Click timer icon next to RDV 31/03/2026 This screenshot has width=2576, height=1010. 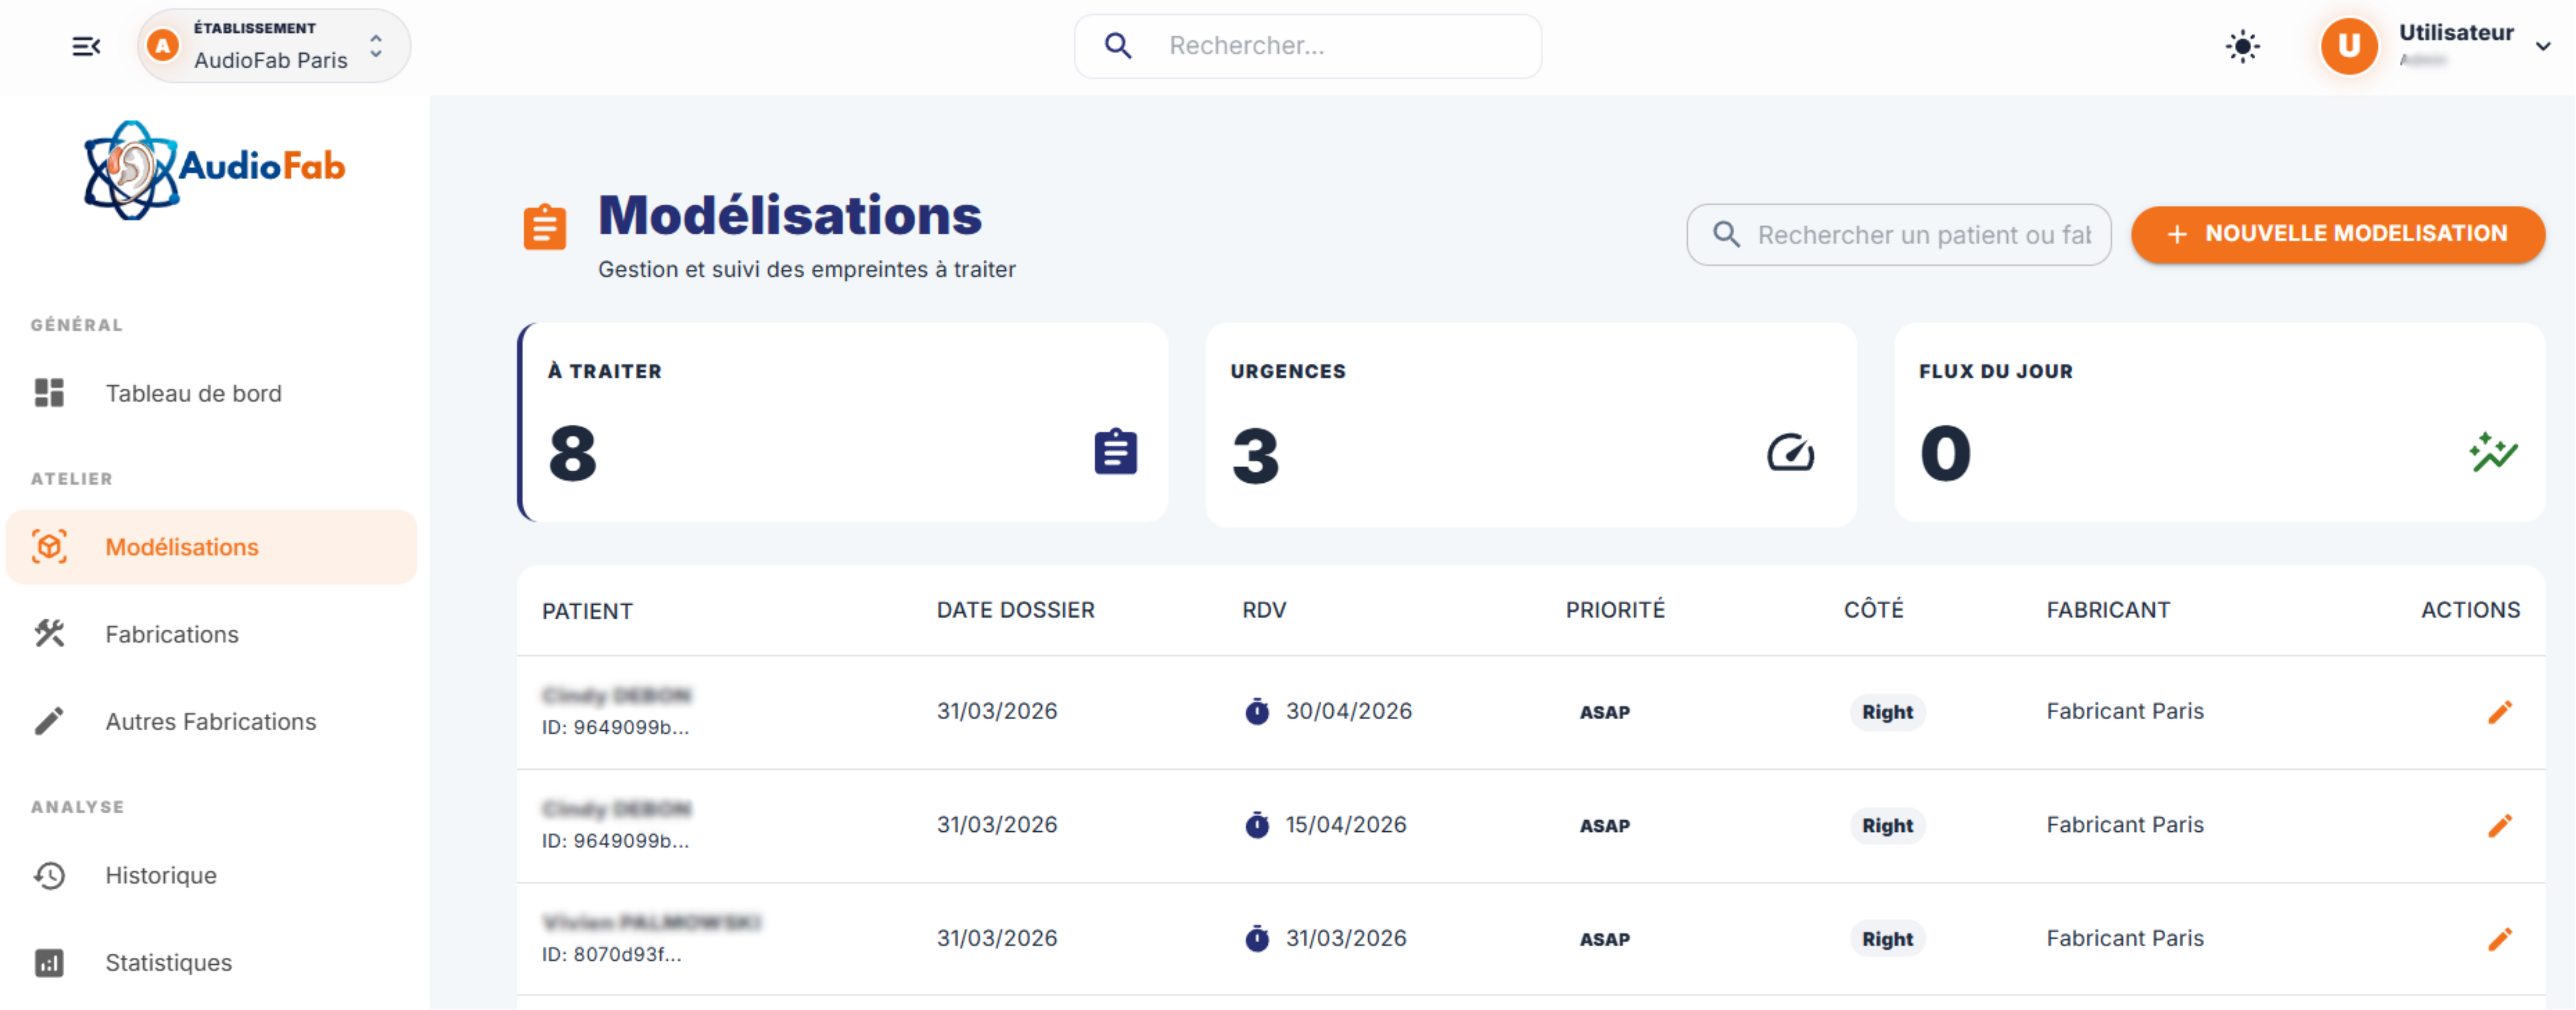pyautogui.click(x=1257, y=939)
